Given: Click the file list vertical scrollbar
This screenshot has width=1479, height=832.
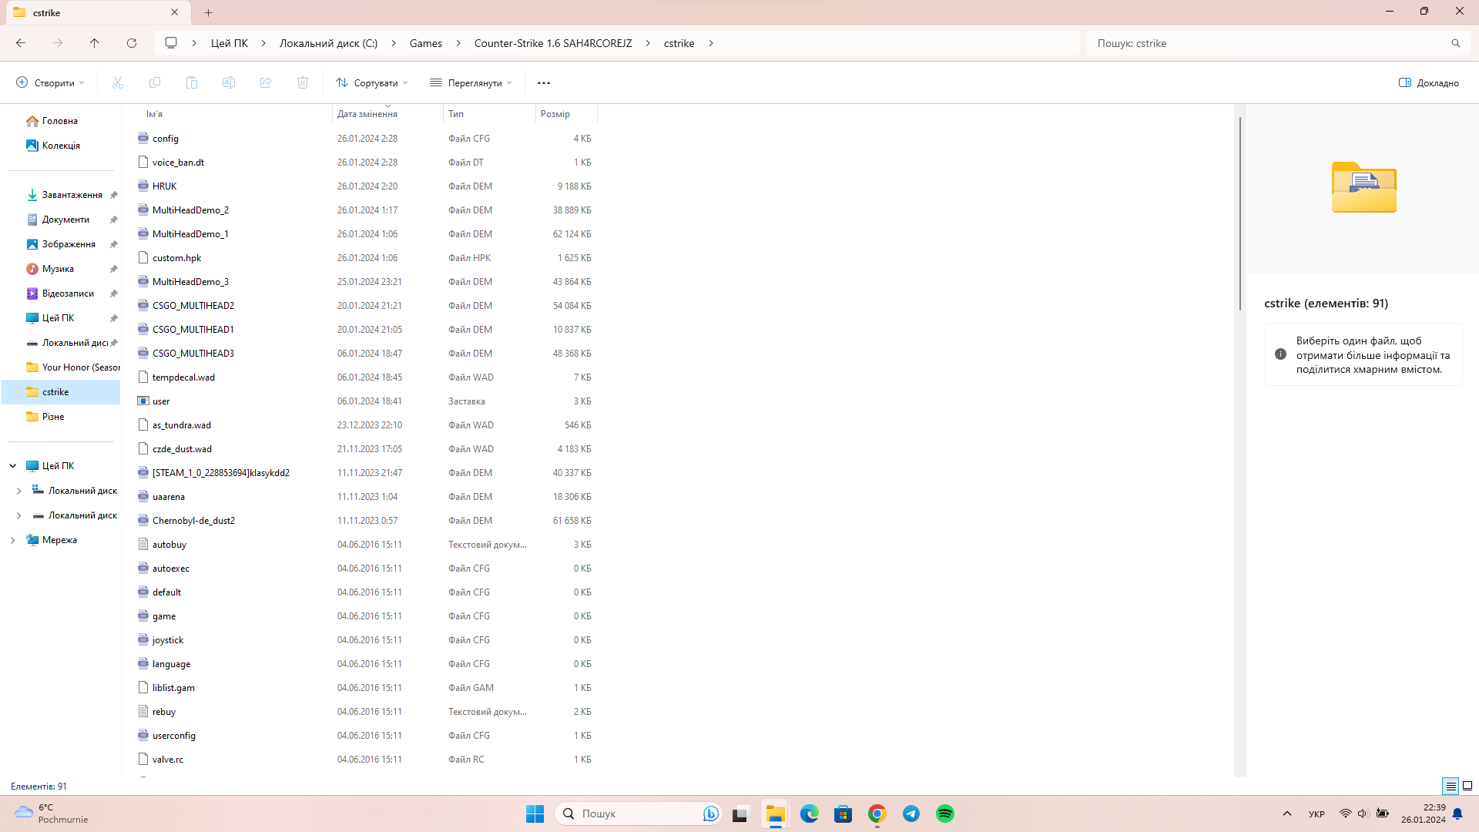Looking at the screenshot, I should 1239,214.
